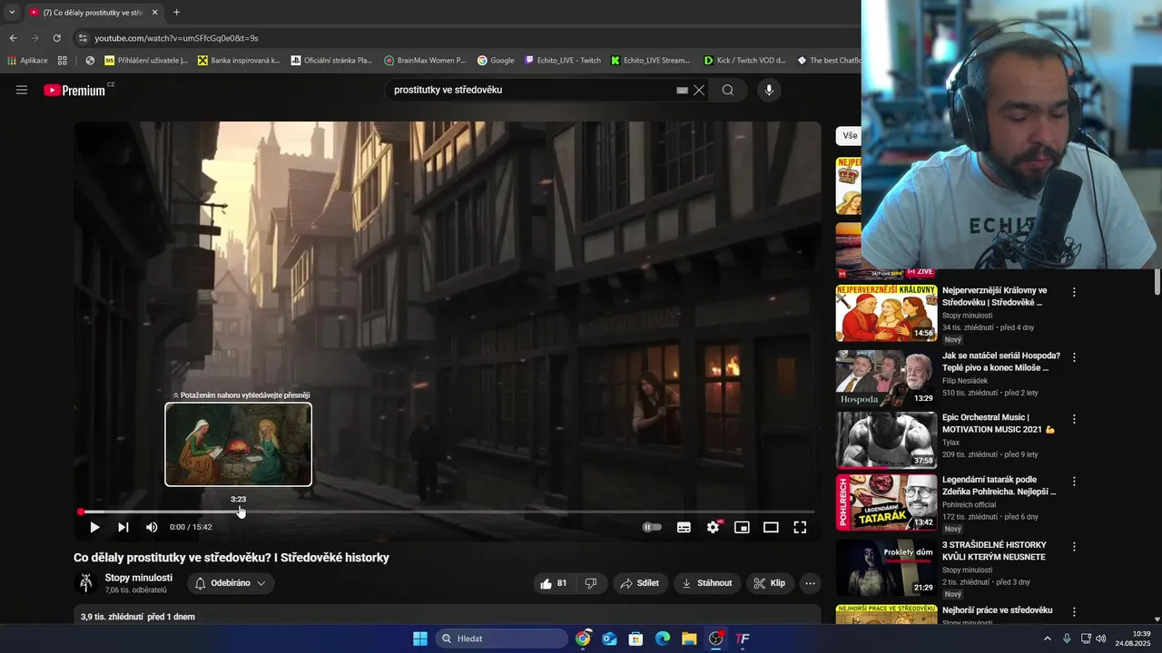Viewport: 1162px width, 653px height.
Task: Play the video with the play button
Action: tap(94, 527)
